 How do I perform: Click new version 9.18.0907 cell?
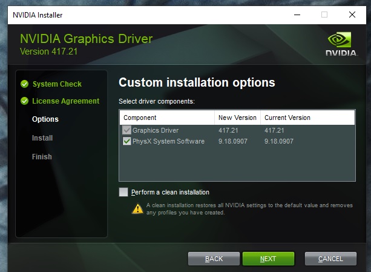pyautogui.click(x=233, y=141)
